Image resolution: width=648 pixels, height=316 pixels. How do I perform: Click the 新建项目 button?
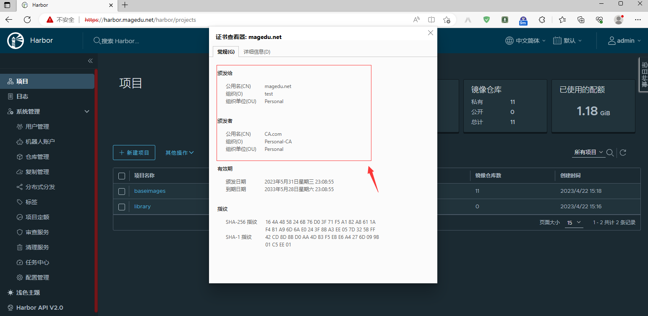[134, 153]
